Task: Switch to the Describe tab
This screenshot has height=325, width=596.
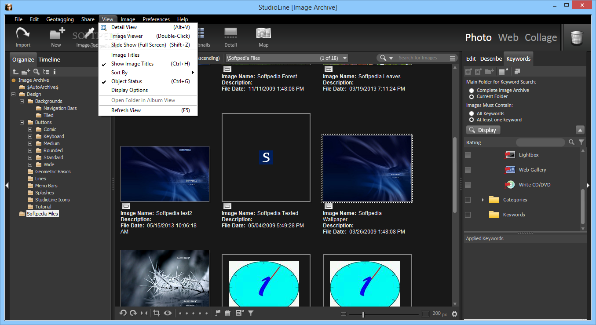Action: (x=491, y=58)
